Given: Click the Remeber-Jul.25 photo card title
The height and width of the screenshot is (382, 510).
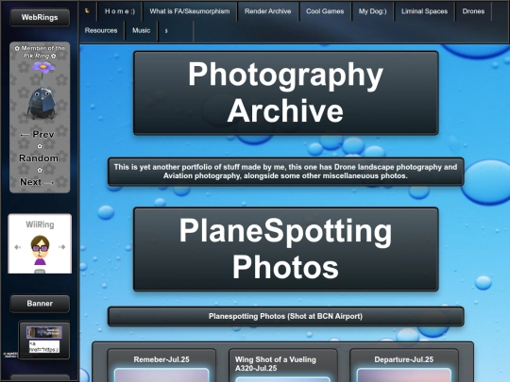Looking at the screenshot, I should coord(161,359).
